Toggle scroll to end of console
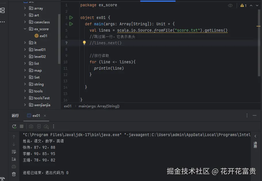 [14, 159]
